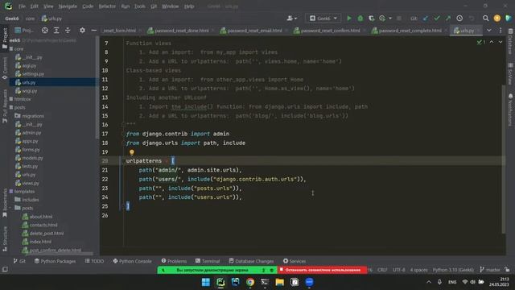Open Project panel settings gear

click(82, 31)
